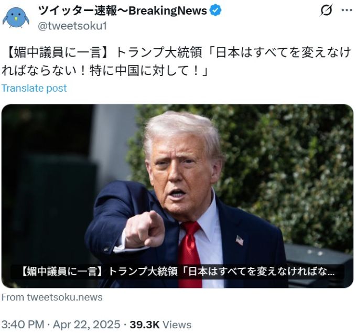
Task: Click the card headline caption overlay
Action: [x=177, y=272]
